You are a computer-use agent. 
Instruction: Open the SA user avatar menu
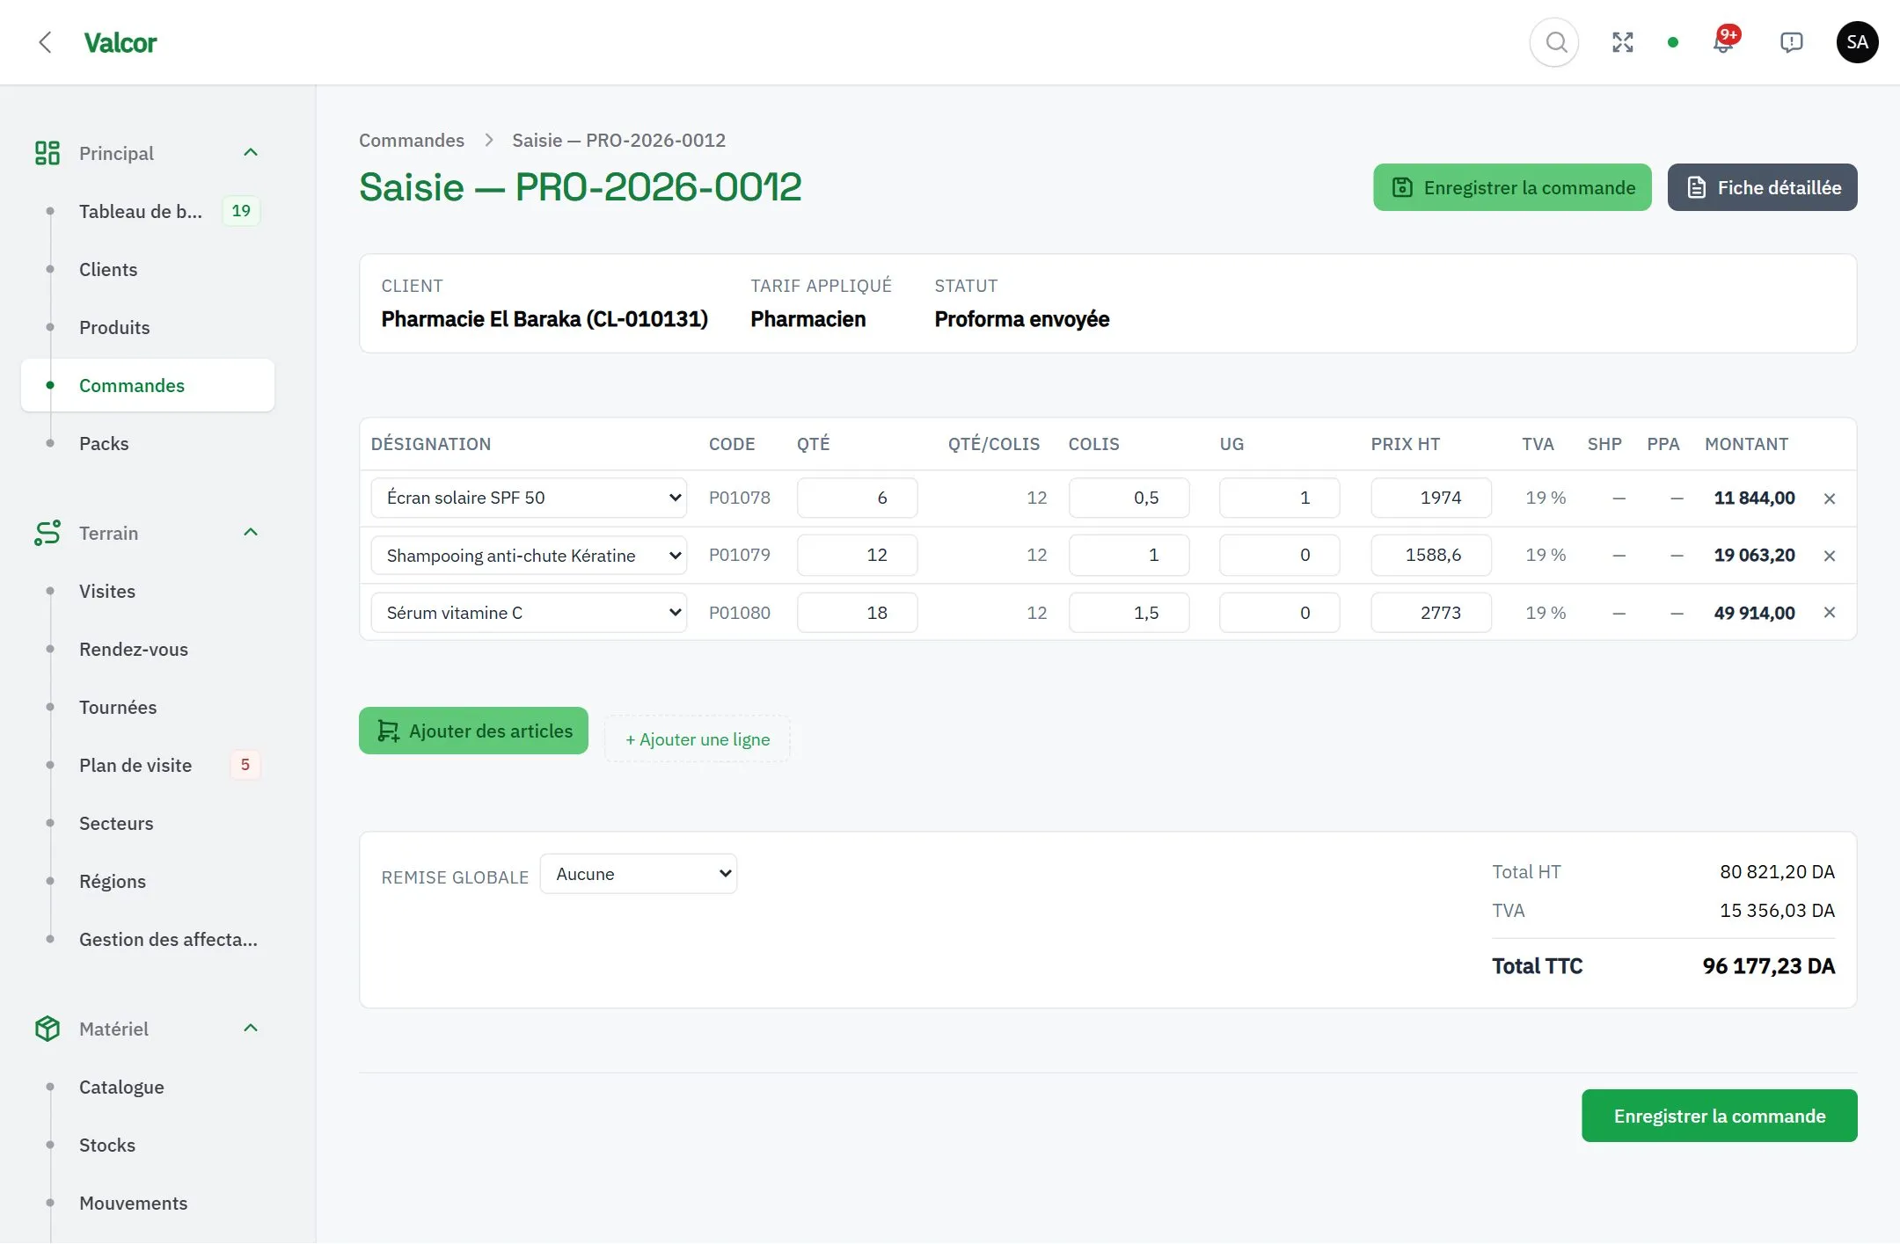(1857, 42)
